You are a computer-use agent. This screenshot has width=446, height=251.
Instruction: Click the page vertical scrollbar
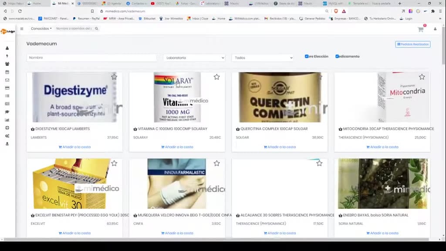click(443, 45)
